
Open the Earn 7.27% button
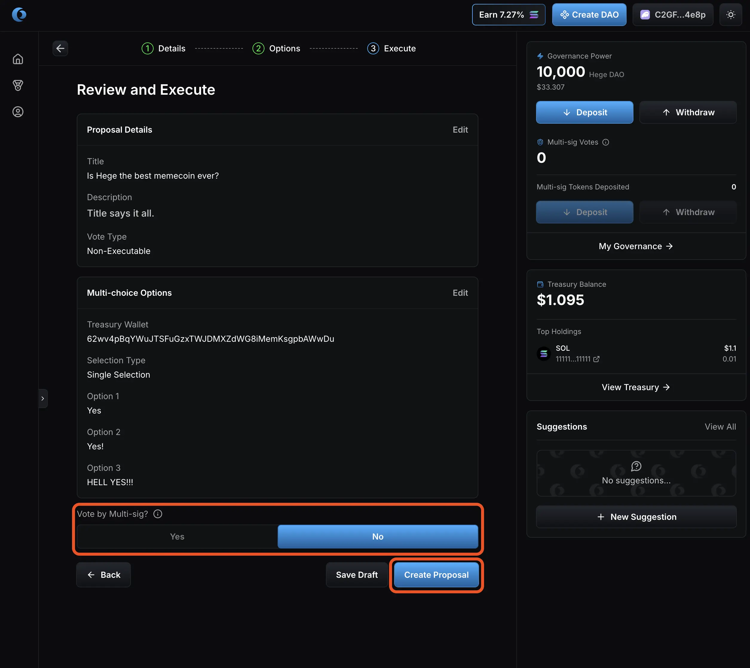point(508,15)
